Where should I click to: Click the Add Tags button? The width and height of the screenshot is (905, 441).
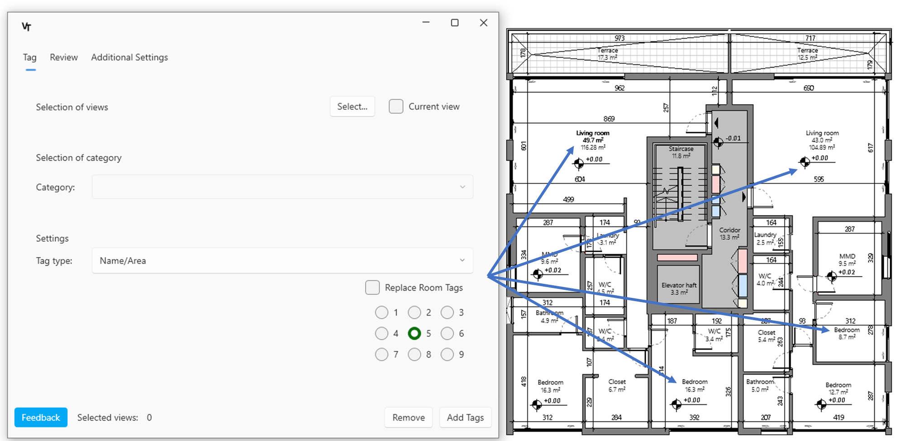[x=465, y=417]
